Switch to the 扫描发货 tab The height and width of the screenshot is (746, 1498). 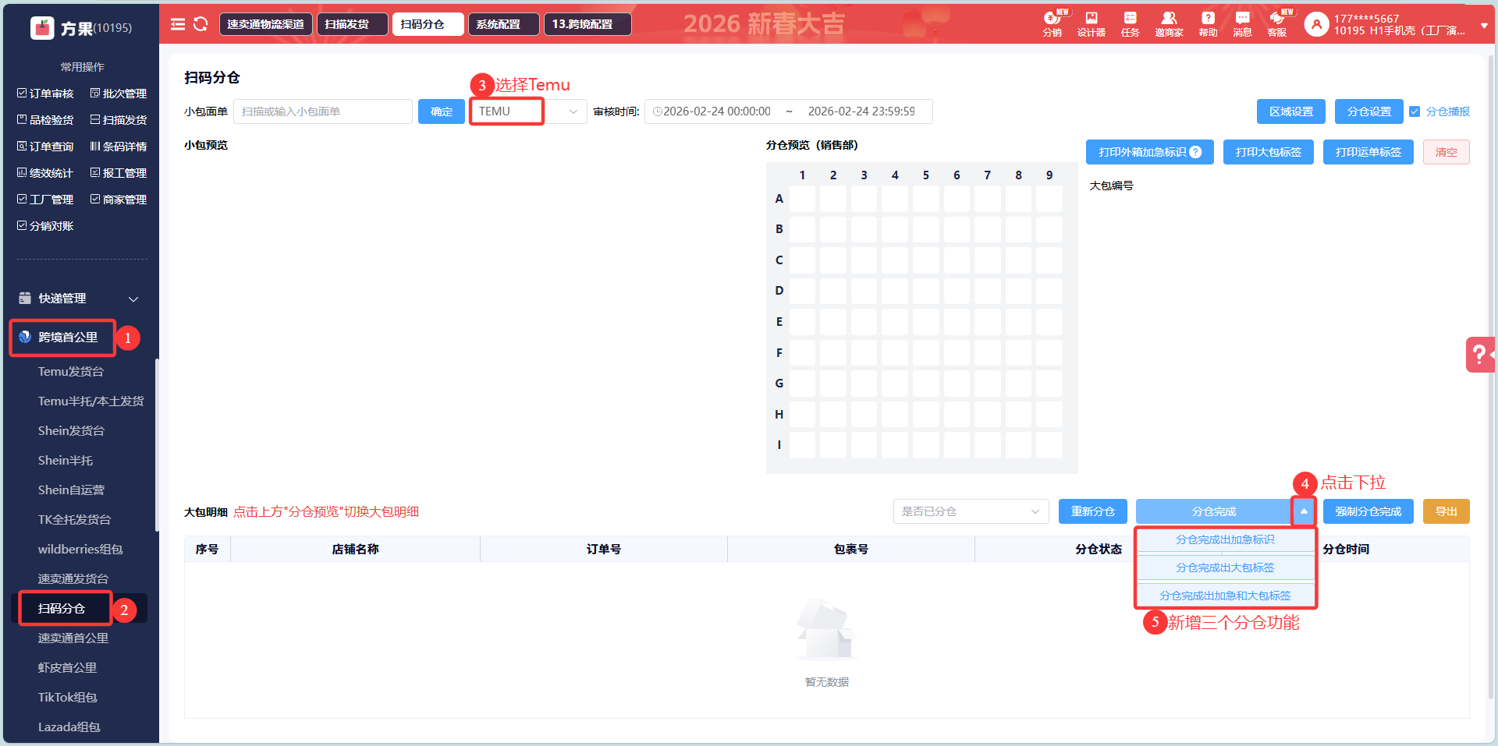[352, 24]
